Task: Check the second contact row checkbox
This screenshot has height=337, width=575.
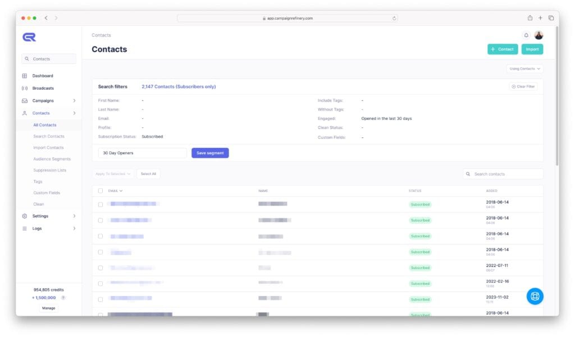Action: [101, 220]
